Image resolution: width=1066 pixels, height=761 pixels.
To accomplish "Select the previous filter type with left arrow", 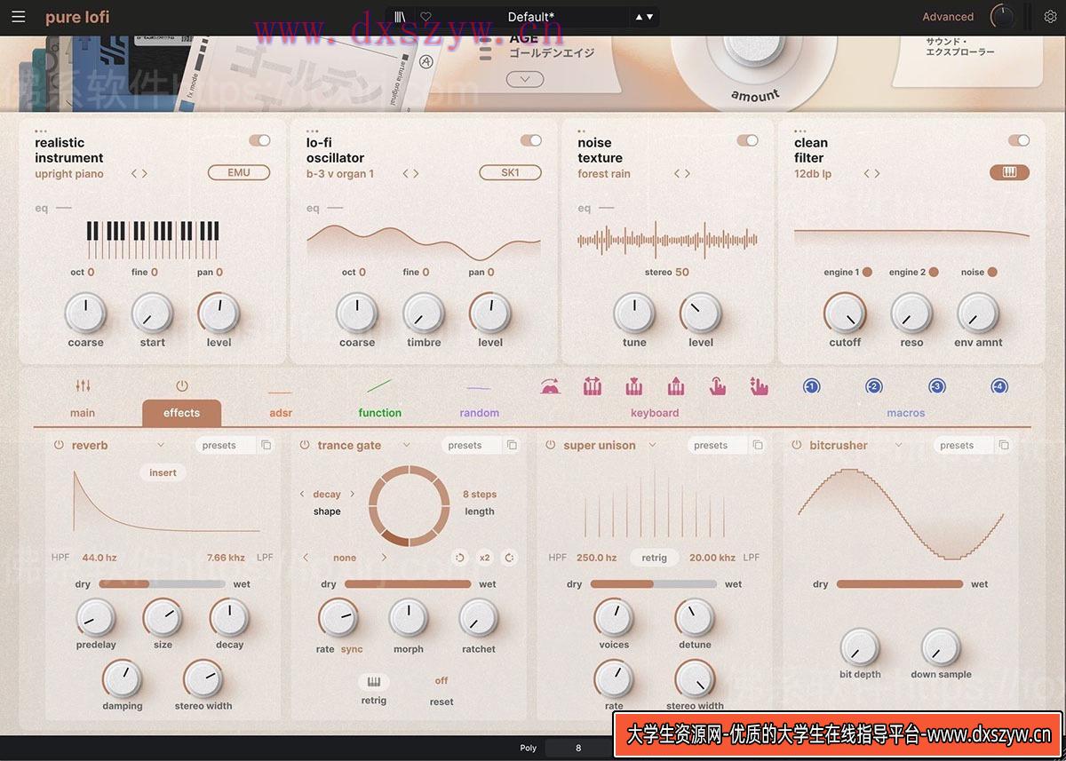I will click(867, 174).
